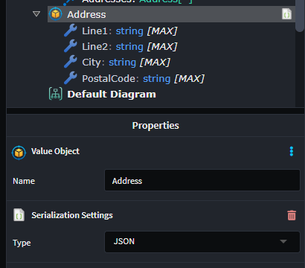Image resolution: width=305 pixels, height=268 pixels.
Task: Click the wrench icon next to Line1
Action: [71, 31]
